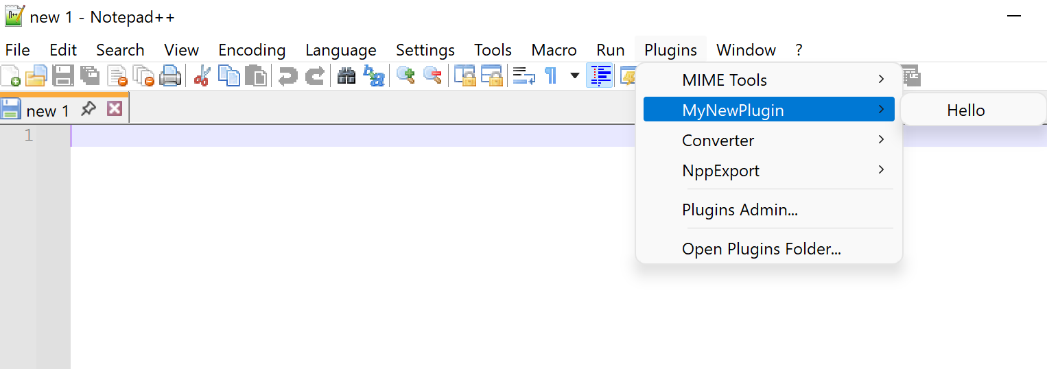Minimize the Notepad++ window
Viewport: 1047px width, 369px height.
click(x=1014, y=16)
